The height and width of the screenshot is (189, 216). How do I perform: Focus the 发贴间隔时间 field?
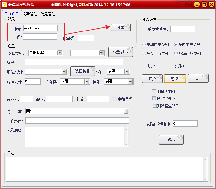pos(185,124)
